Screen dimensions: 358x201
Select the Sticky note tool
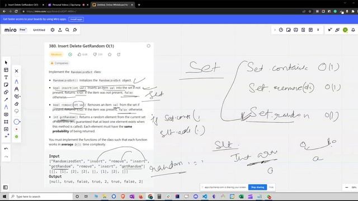(6, 85)
